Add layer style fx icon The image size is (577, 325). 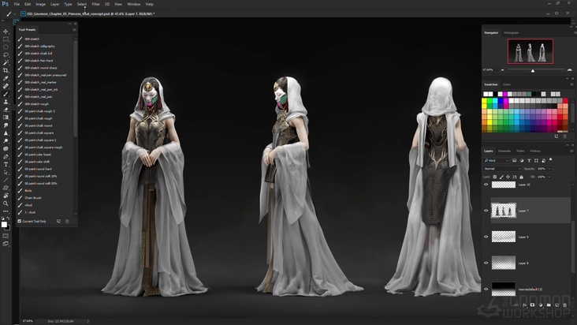pyautogui.click(x=524, y=305)
